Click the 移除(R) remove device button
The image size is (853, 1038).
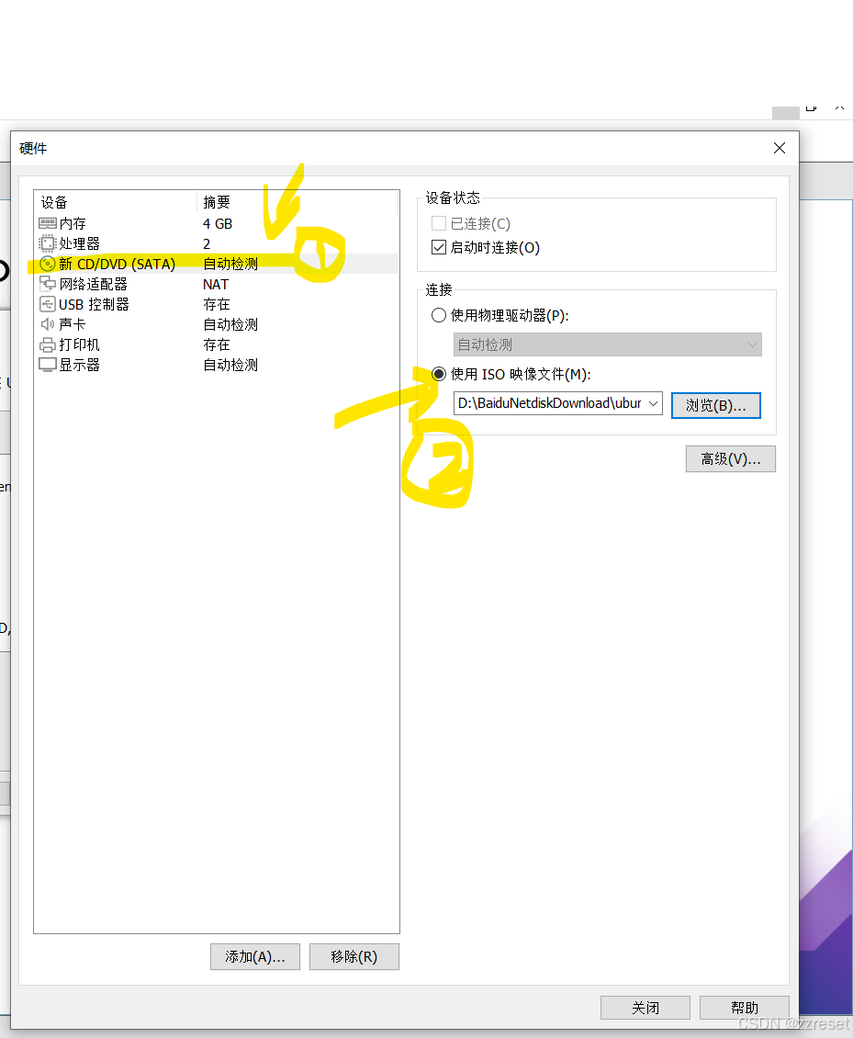[354, 956]
